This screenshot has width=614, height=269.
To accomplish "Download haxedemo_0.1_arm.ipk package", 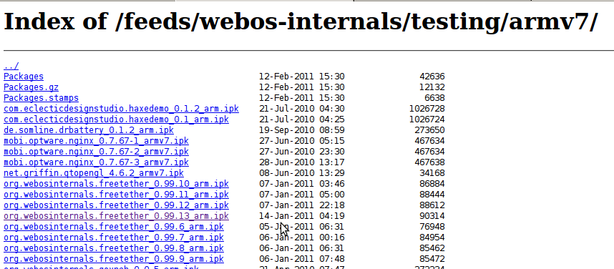I will click(117, 119).
